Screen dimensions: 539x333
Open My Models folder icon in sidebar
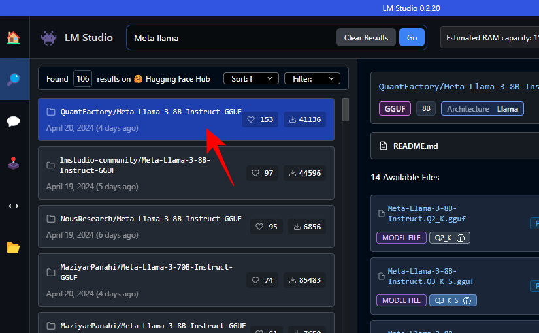tap(14, 247)
